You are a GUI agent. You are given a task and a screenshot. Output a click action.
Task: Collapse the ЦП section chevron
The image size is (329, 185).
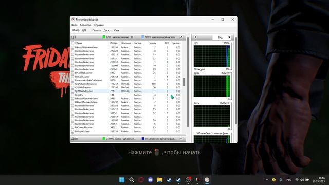181,37
